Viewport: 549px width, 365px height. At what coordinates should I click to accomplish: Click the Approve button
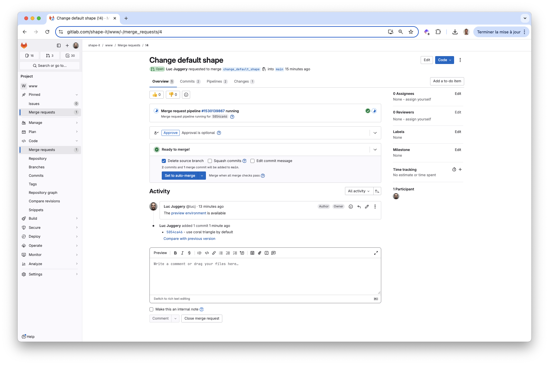pyautogui.click(x=171, y=133)
